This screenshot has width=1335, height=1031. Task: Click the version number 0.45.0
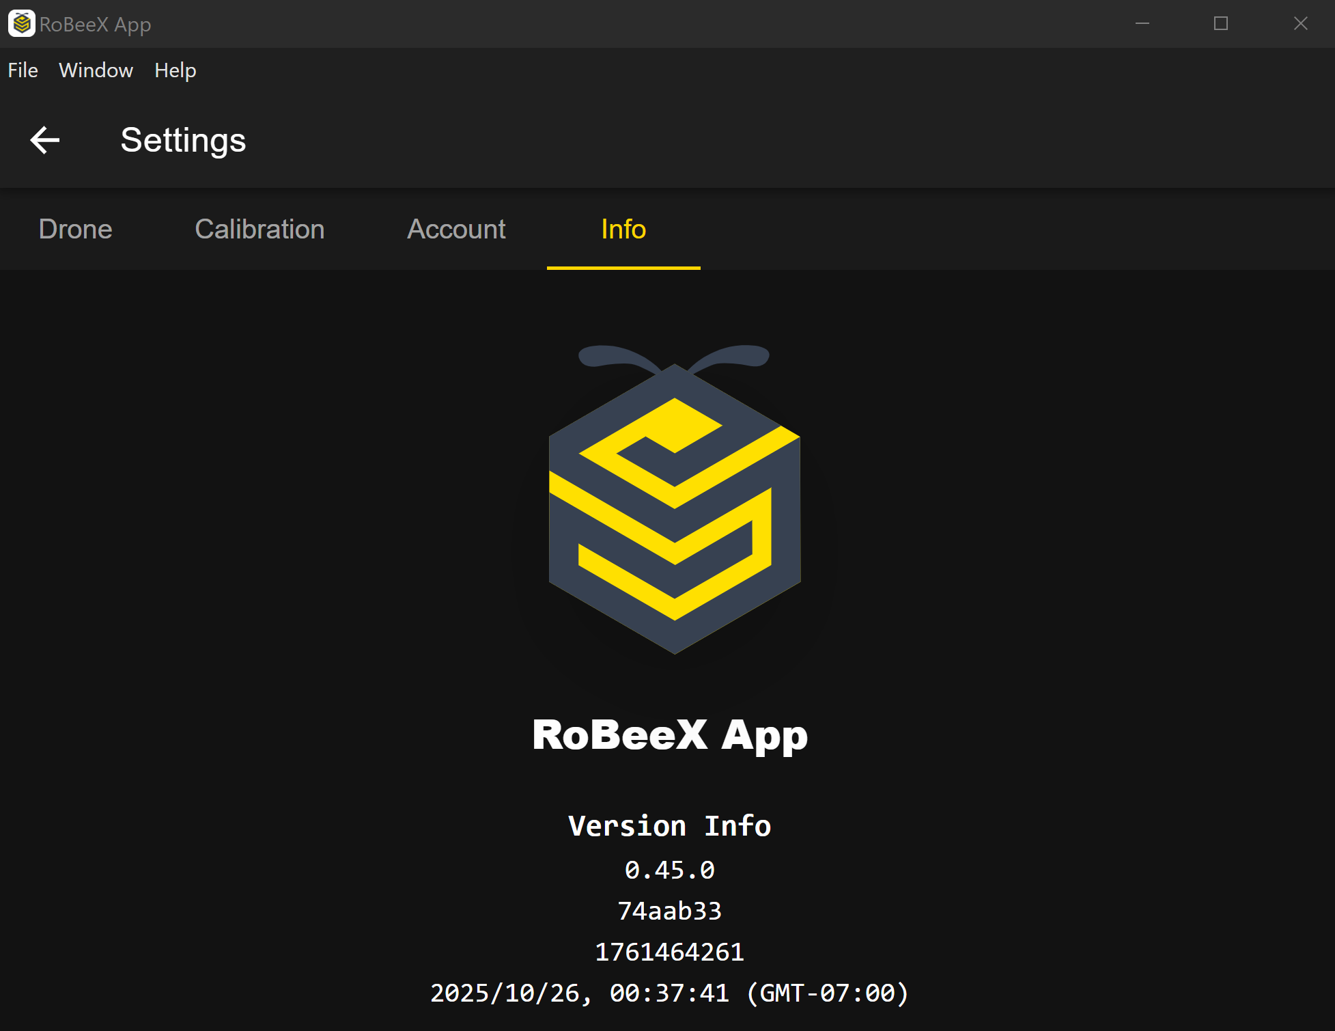669,870
